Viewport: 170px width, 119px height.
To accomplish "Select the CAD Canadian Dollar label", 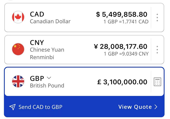I will [50, 17].
